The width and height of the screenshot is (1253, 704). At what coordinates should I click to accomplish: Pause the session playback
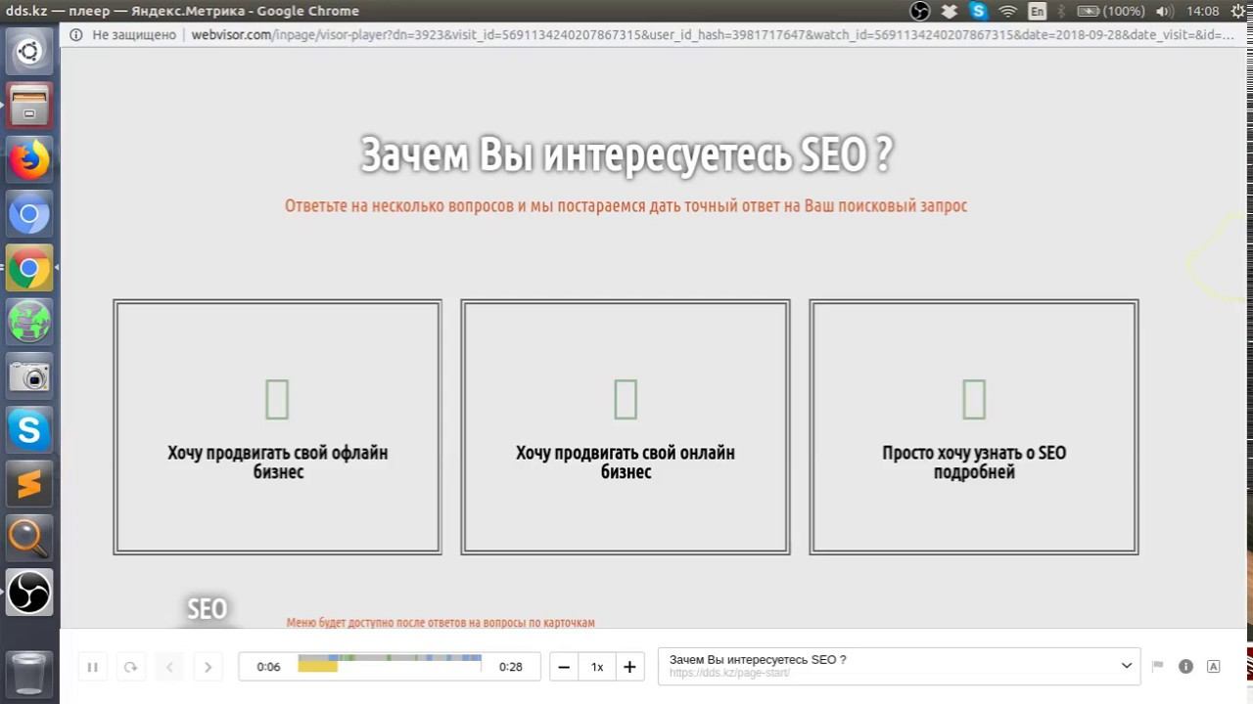pos(92,667)
